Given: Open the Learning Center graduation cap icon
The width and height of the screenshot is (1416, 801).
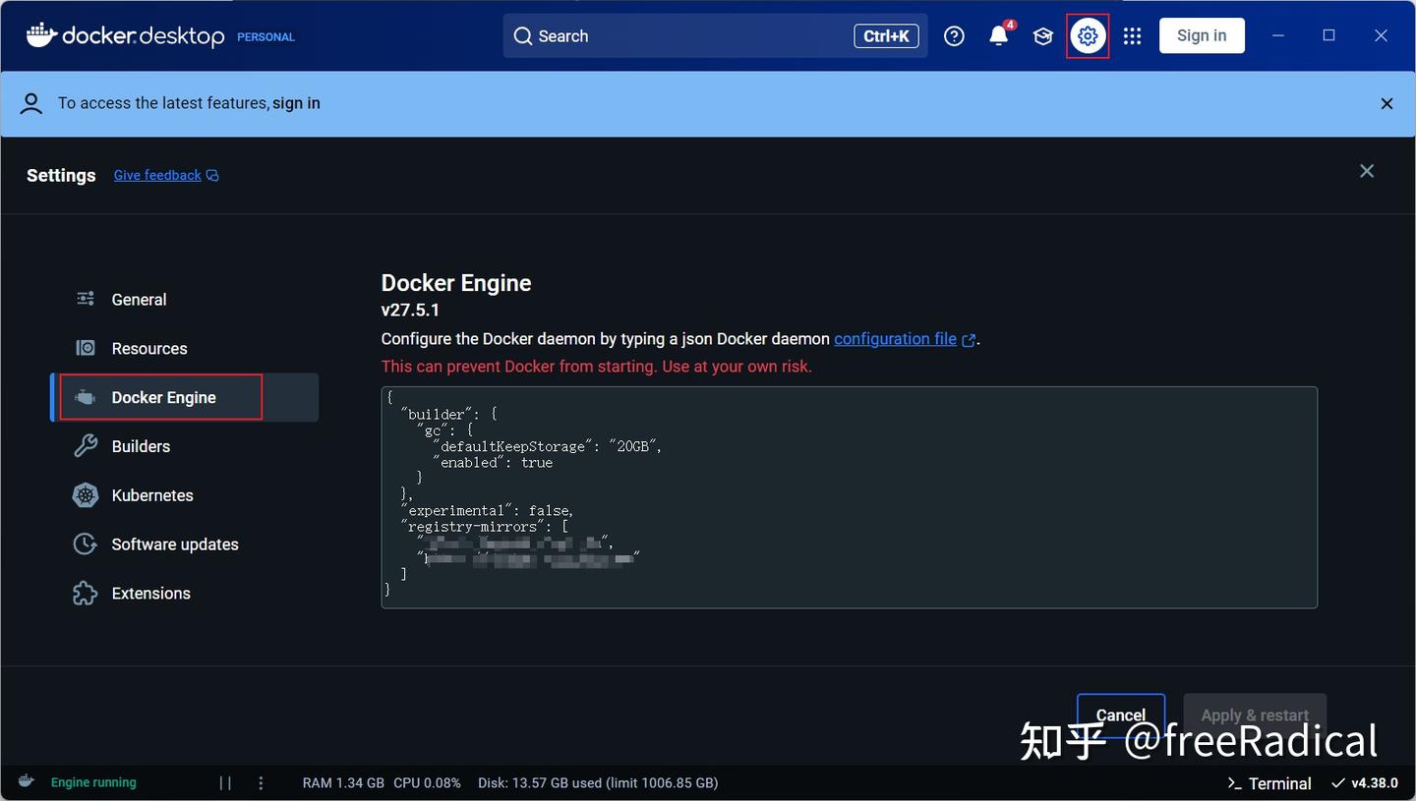Looking at the screenshot, I should click(1042, 35).
